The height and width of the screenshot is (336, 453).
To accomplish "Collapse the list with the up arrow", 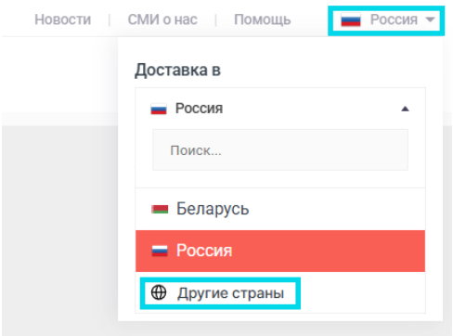I will click(x=405, y=109).
